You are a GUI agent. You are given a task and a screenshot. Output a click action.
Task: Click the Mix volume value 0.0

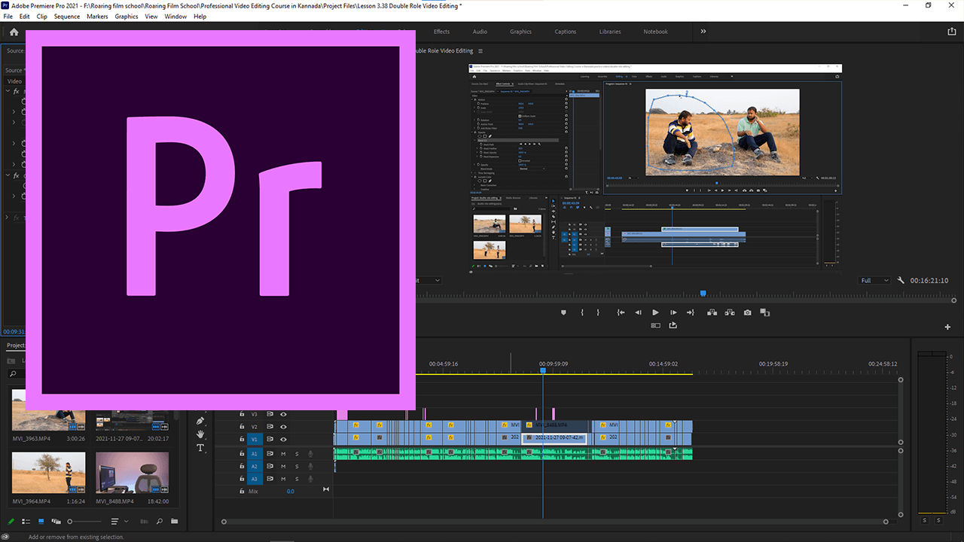291,492
